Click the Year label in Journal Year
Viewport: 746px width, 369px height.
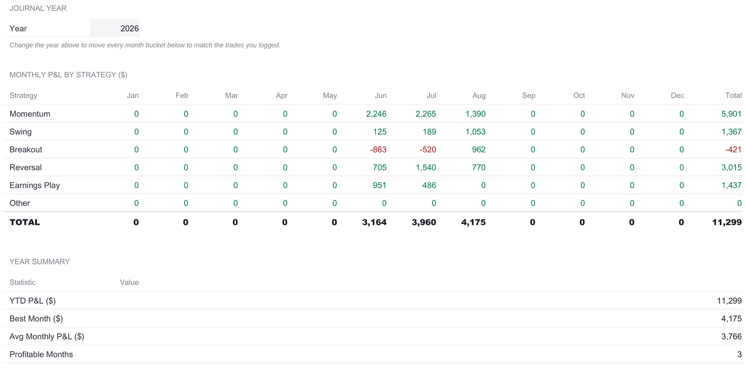(18, 28)
